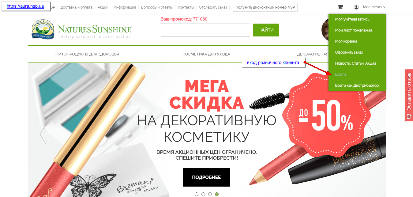The width and height of the screenshot is (413, 197).
Task: Select the third carousel dot
Action: point(210,194)
